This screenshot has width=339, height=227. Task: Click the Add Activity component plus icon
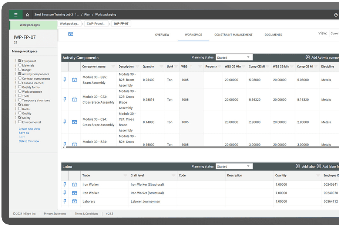point(308,57)
